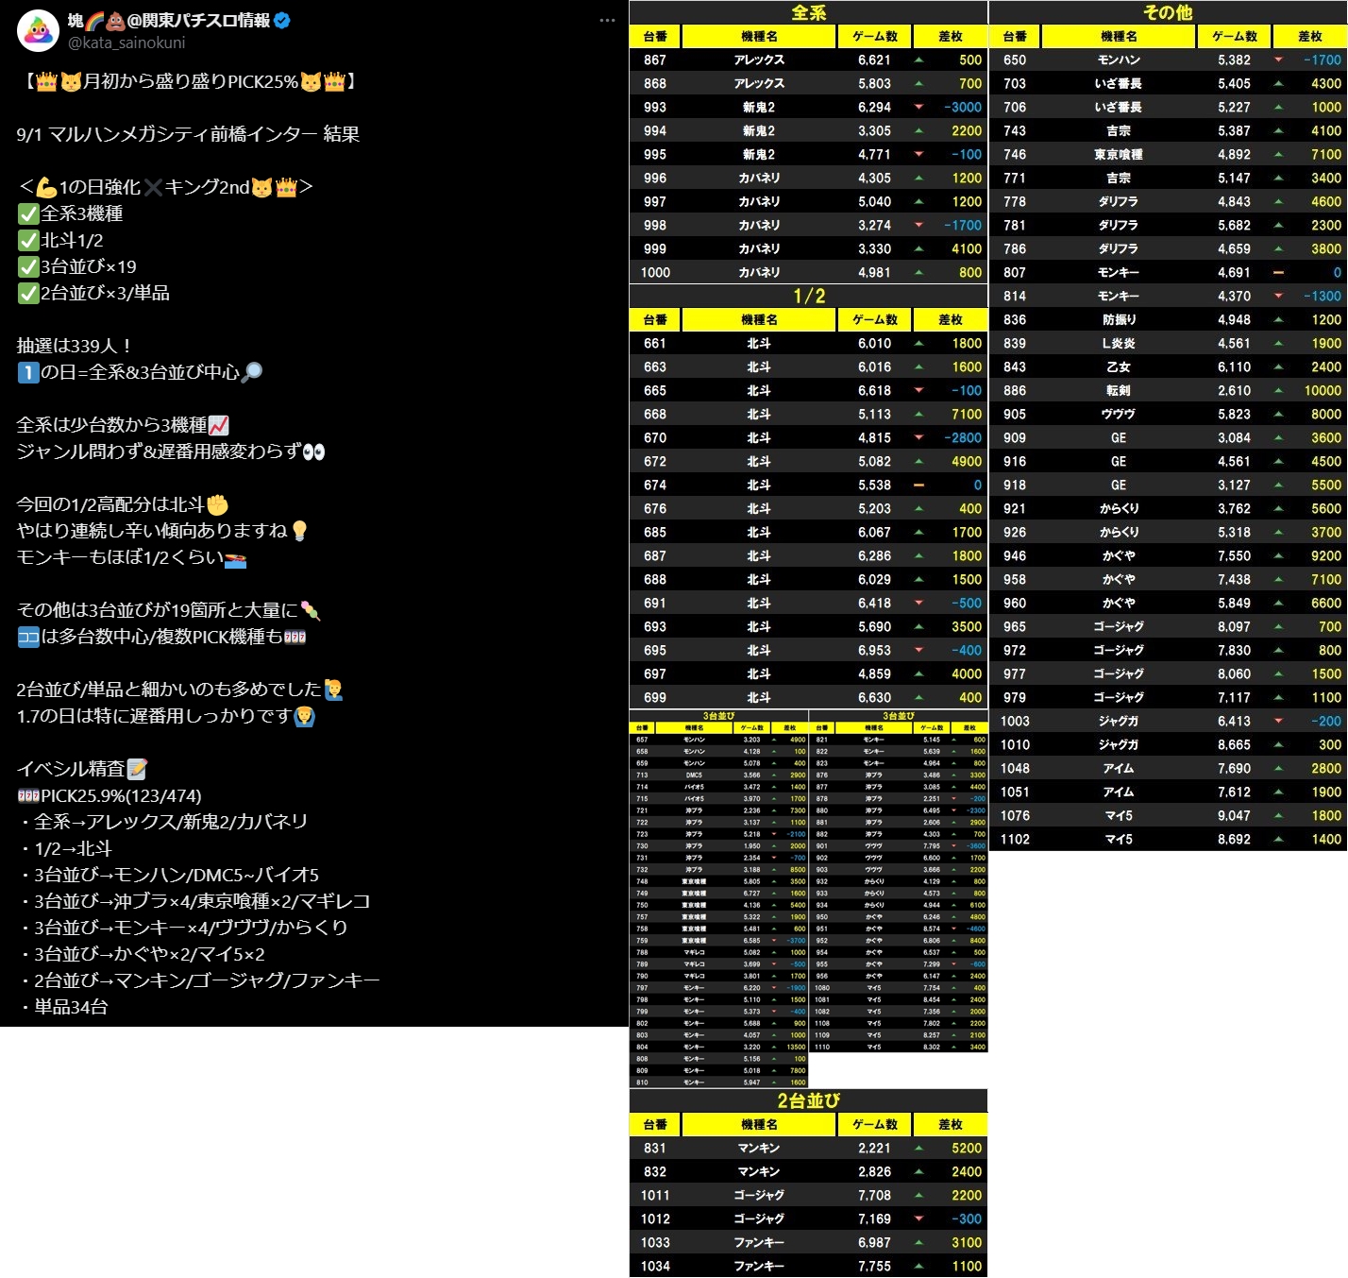
Task: Click game count 8,665 in ジャグガ row 1010
Action: click(1234, 744)
